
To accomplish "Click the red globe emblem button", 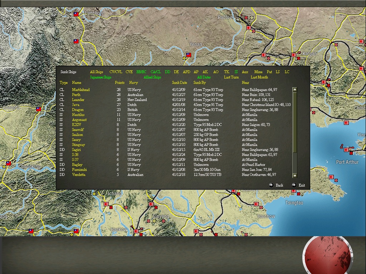I will 327,255.
